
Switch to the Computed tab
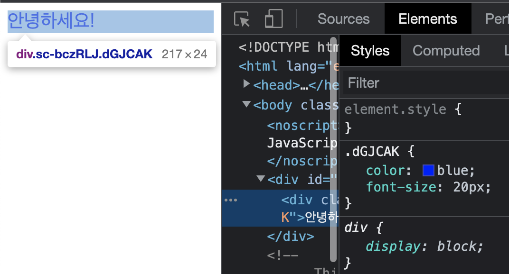coord(445,50)
